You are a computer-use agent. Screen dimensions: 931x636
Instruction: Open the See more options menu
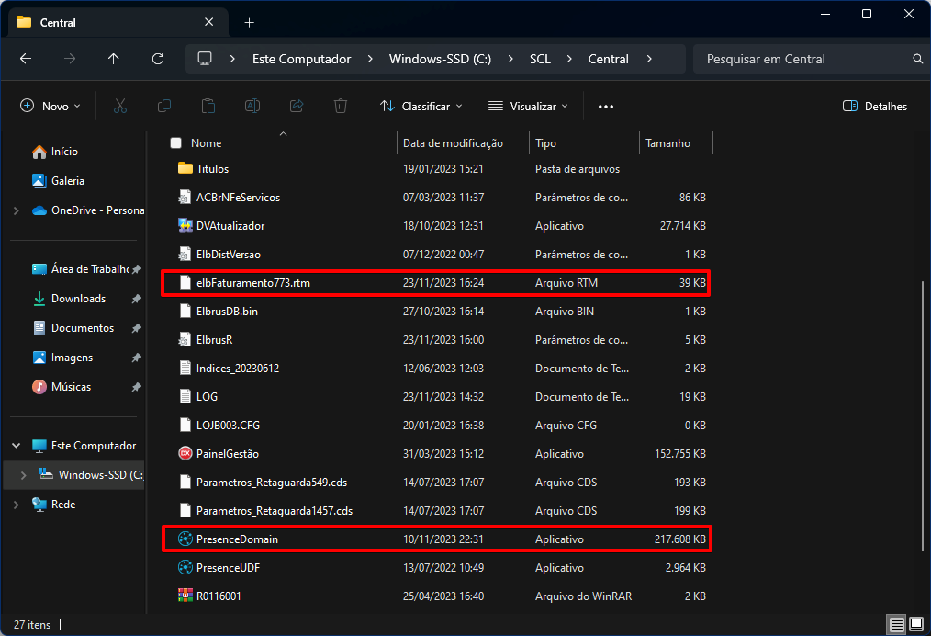(x=606, y=107)
